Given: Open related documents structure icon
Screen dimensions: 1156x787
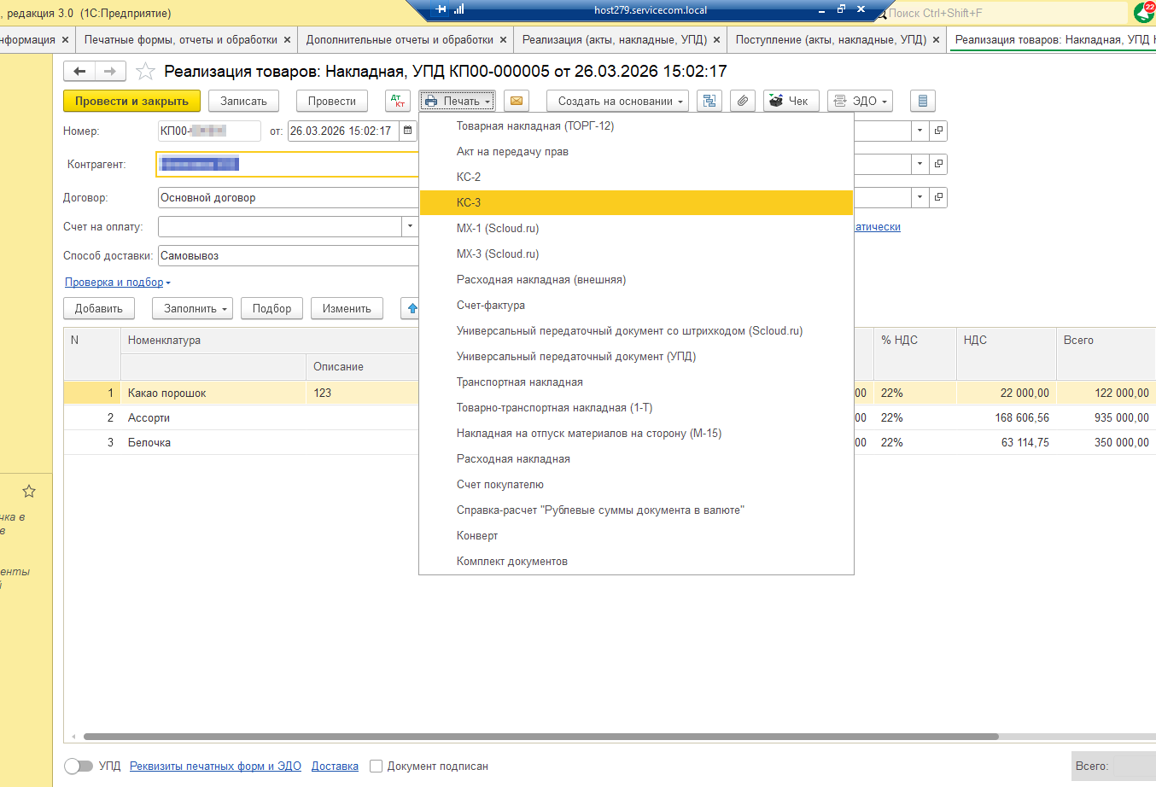Looking at the screenshot, I should click(x=709, y=101).
